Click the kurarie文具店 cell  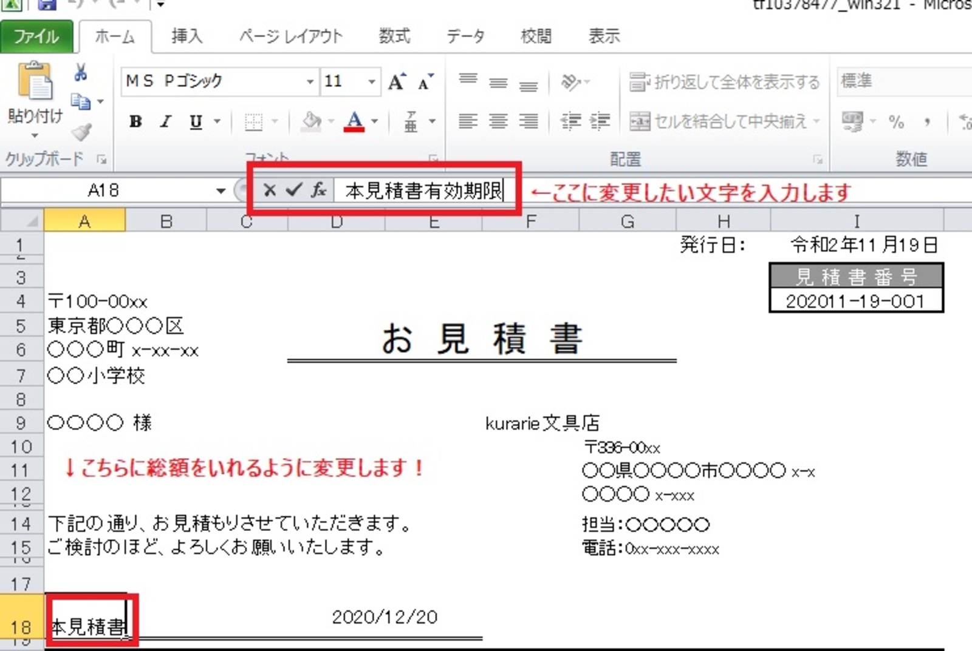pyautogui.click(x=542, y=423)
